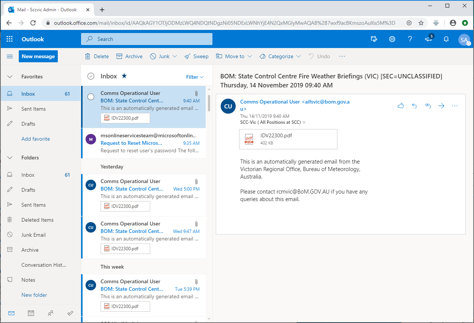
Task: Switch to Calendar view icon
Action: [31, 313]
